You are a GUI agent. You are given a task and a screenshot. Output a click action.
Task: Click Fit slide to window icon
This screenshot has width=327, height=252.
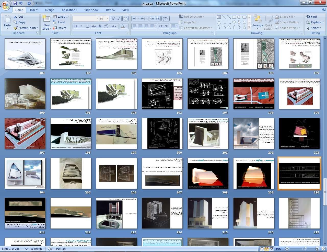click(x=323, y=249)
